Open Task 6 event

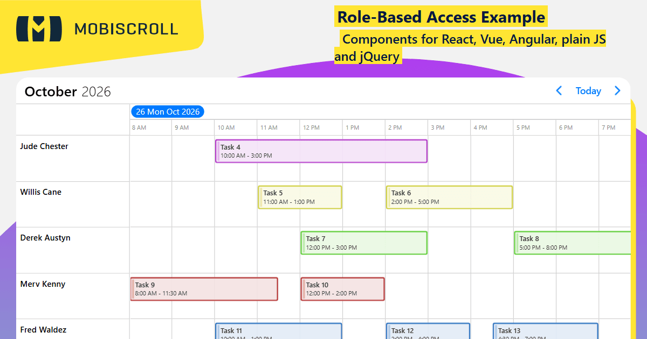pos(449,197)
